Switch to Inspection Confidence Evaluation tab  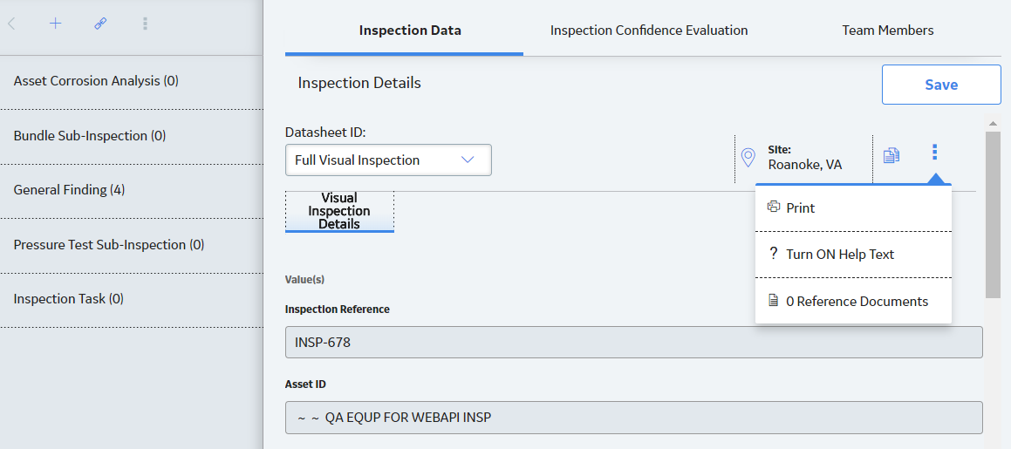coord(649,31)
